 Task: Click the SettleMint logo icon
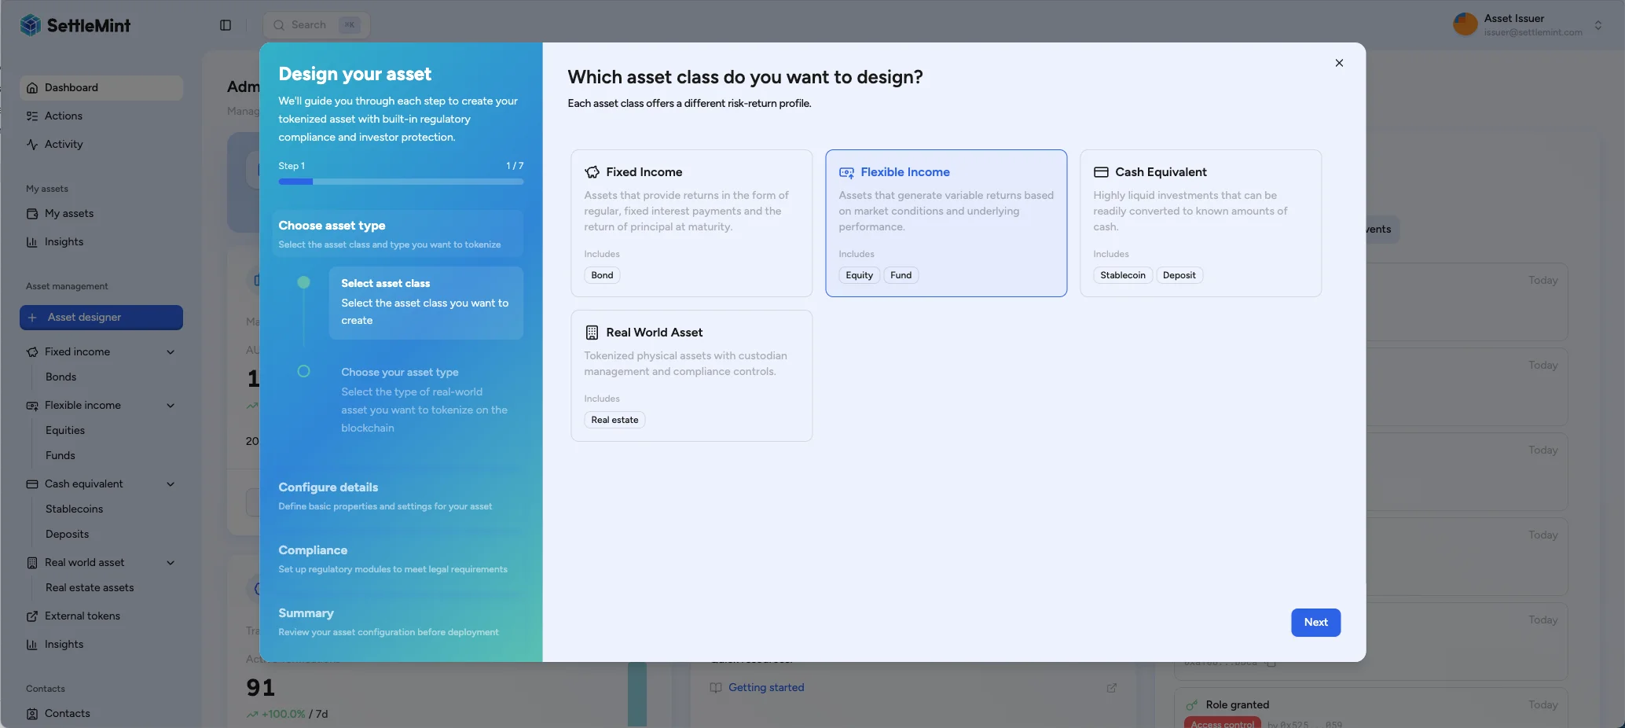(x=31, y=25)
